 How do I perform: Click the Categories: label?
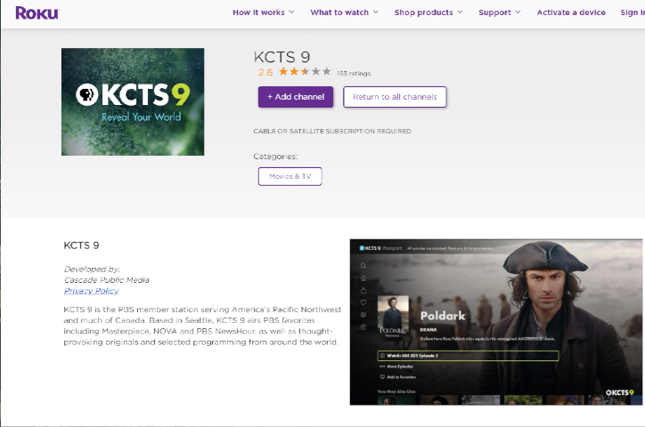tap(275, 157)
